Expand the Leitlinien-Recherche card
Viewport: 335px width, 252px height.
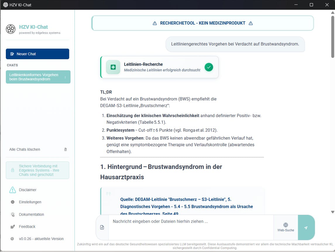point(159,67)
